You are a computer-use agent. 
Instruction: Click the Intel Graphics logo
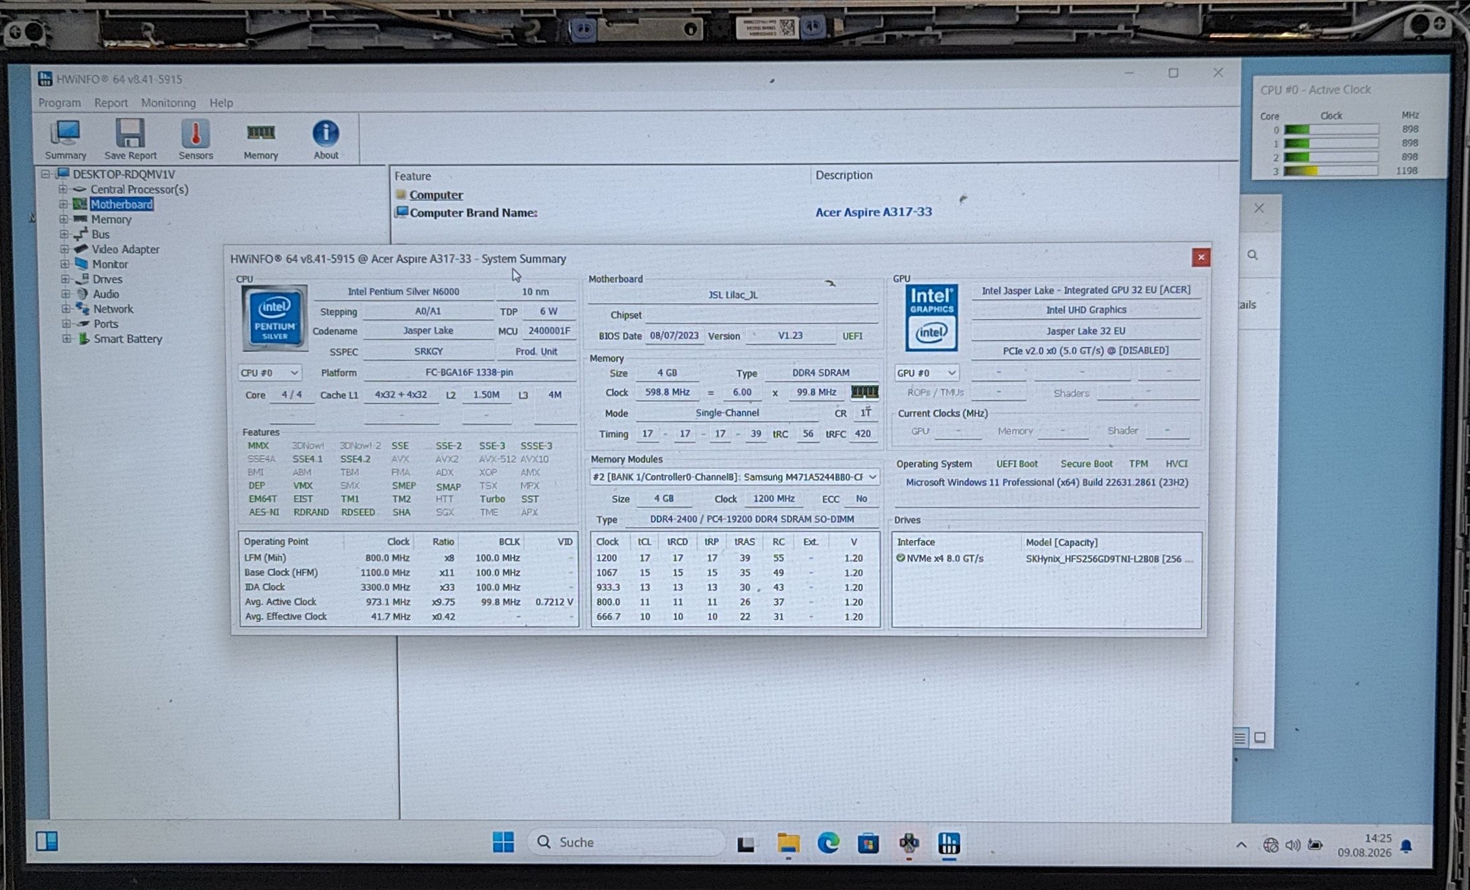coord(931,318)
